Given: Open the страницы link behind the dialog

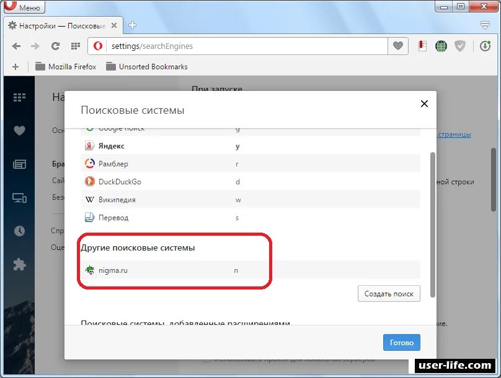Looking at the screenshot, I should 454,134.
